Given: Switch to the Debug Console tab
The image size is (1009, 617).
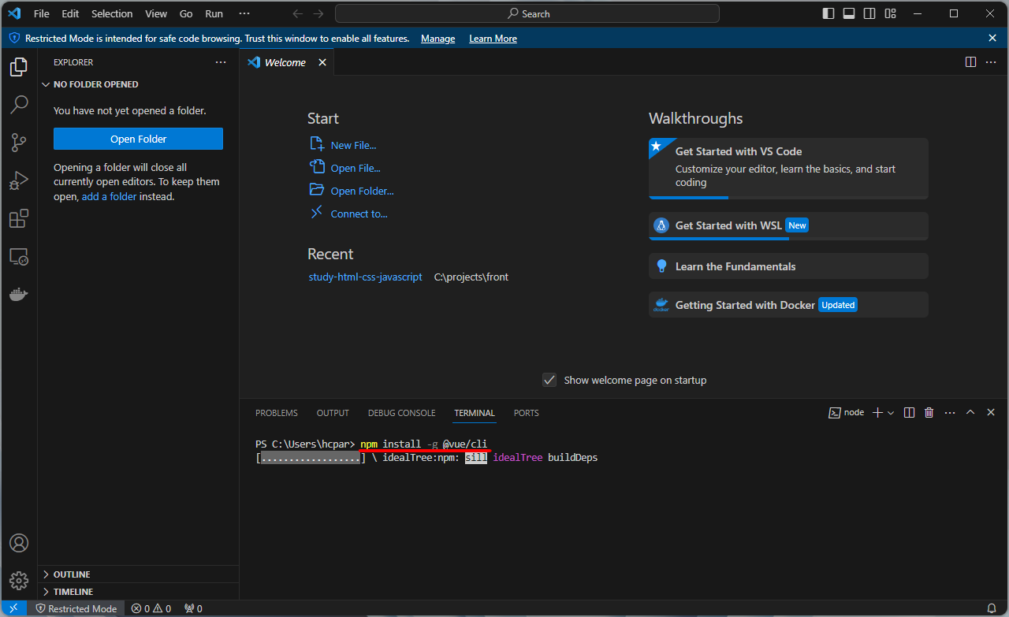Looking at the screenshot, I should click(x=402, y=413).
